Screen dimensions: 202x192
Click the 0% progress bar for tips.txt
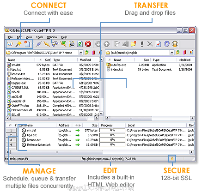click(112, 135)
